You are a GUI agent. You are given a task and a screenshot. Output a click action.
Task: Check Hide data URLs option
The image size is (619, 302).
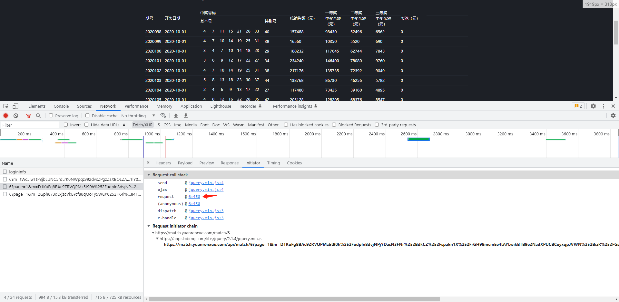click(86, 125)
